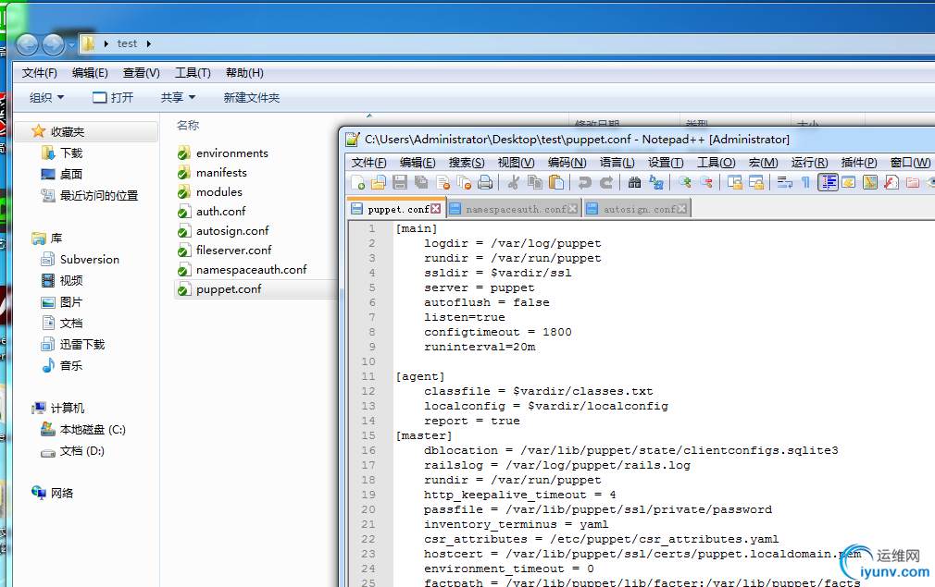Click the Zoom Out magnifier icon
The image size is (935, 587).
(706, 183)
